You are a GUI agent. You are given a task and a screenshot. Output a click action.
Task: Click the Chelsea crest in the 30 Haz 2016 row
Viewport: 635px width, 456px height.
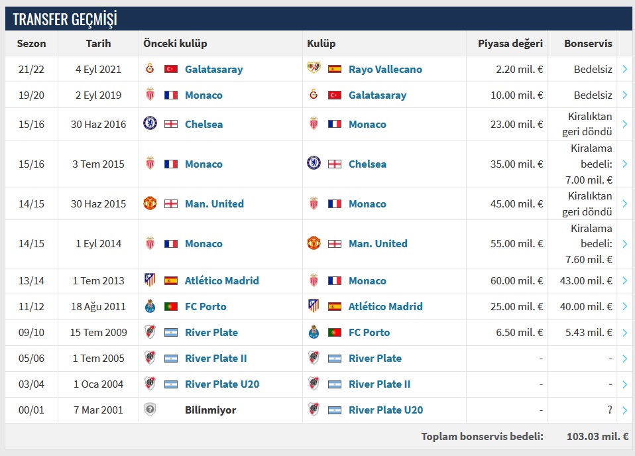click(150, 124)
